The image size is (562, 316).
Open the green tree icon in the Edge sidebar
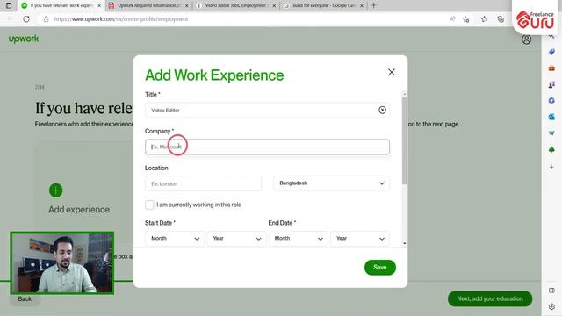tap(551, 149)
